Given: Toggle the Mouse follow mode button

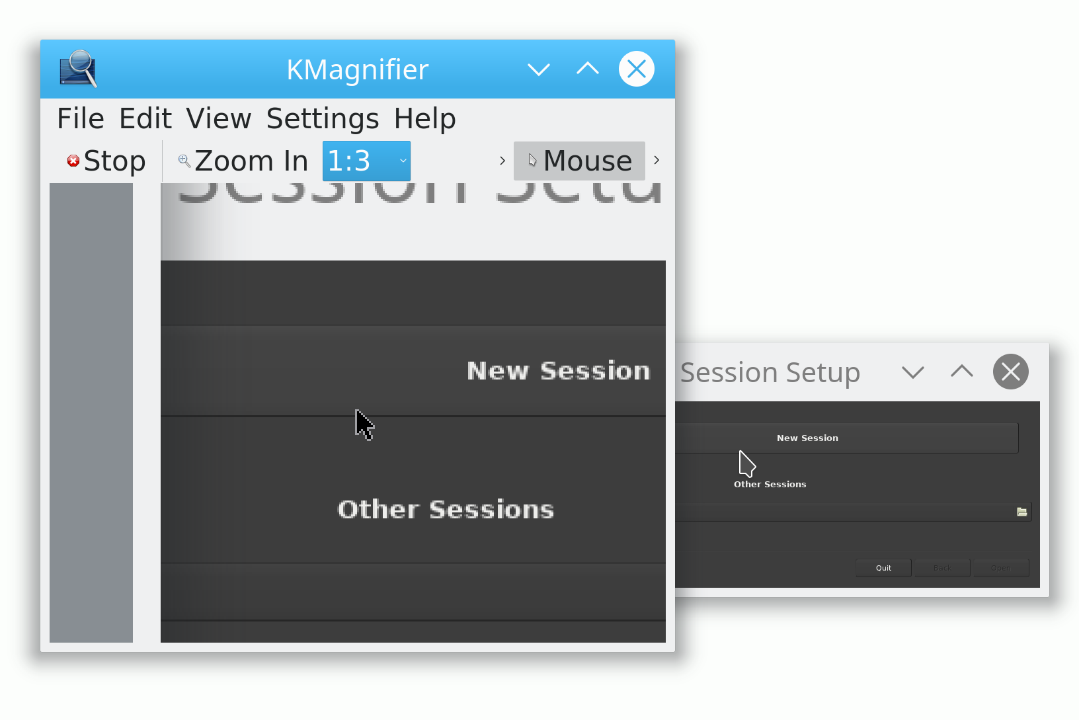Looking at the screenshot, I should click(x=579, y=161).
